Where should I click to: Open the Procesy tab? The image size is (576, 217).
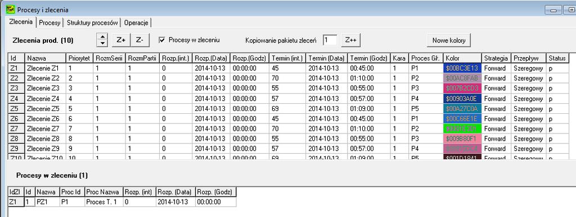49,22
